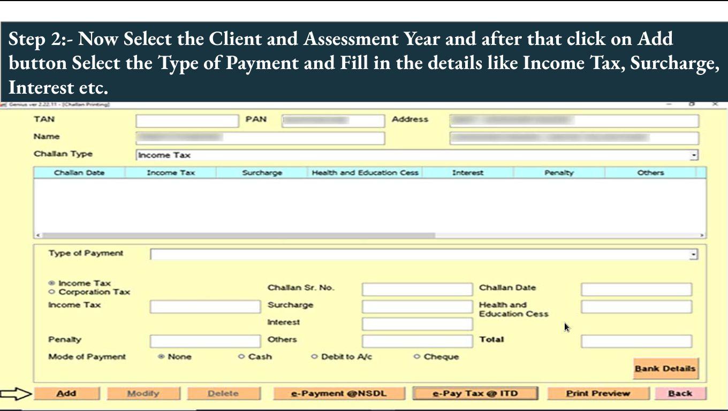Focus the PAN text box
Viewport: 728px width, 411px height.
pyautogui.click(x=333, y=120)
